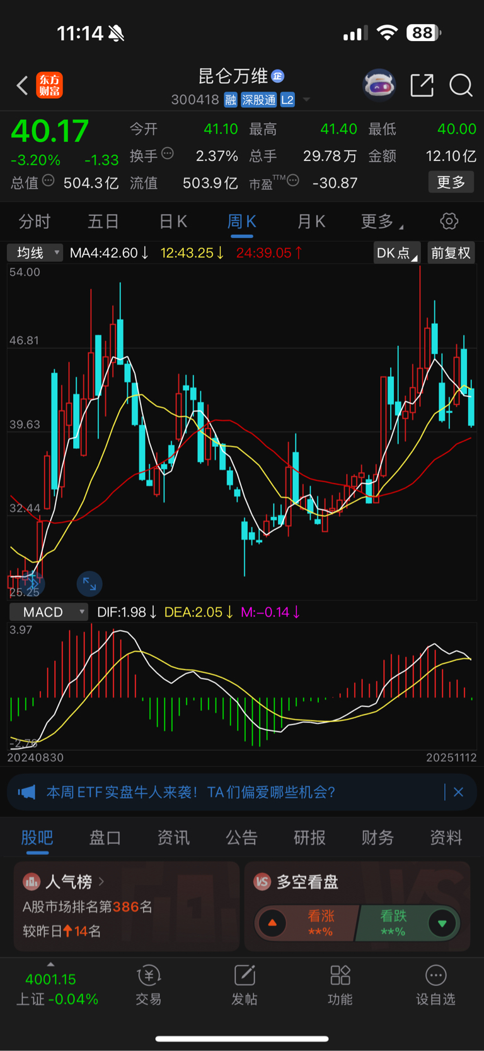Tap the info icon beside 总值
The height and width of the screenshot is (1051, 484).
(48, 181)
